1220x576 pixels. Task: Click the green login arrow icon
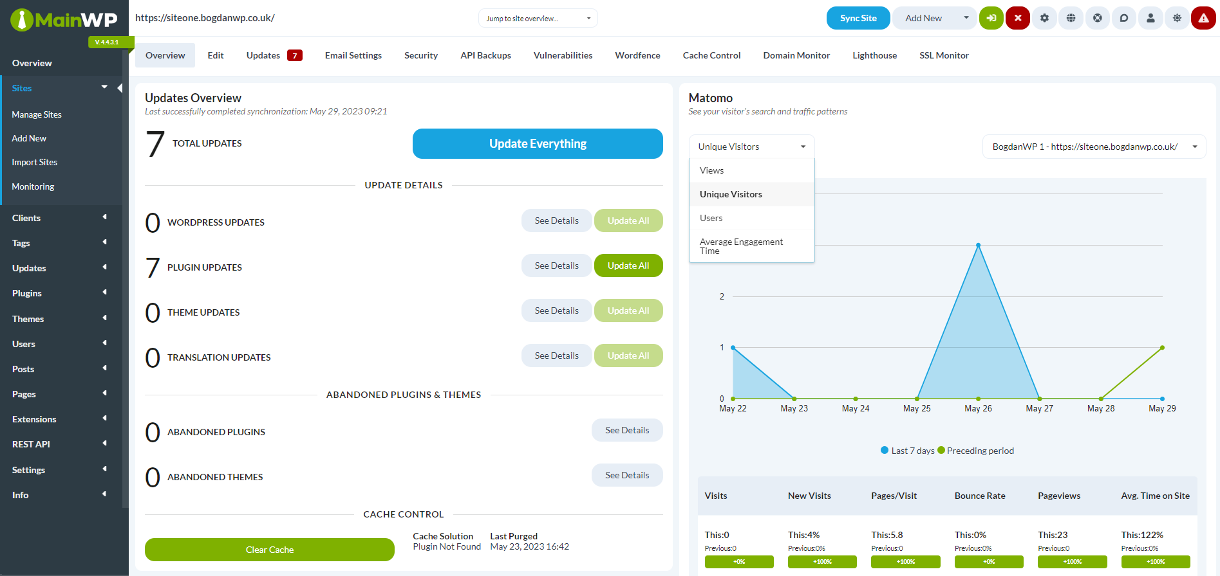991,18
